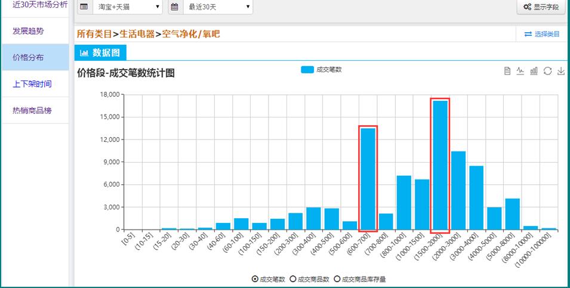Click the 成交笔数 legend color marker
Image resolution: width=570 pixels, height=288 pixels.
point(307,70)
